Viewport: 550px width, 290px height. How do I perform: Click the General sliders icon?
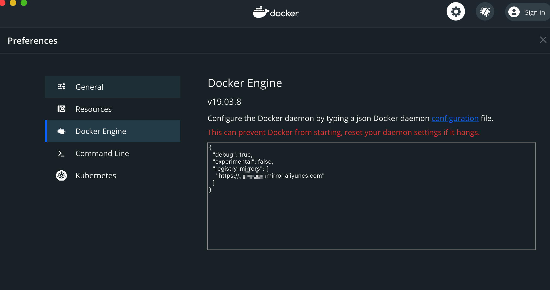tap(61, 87)
